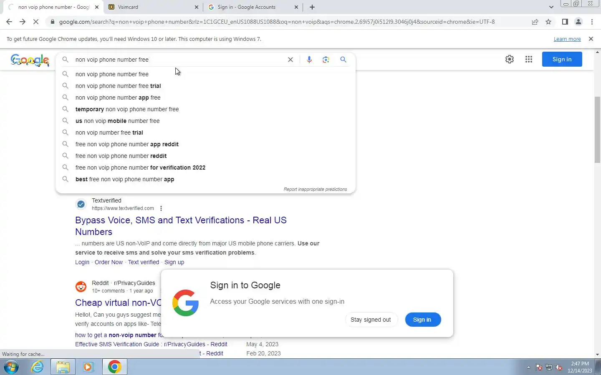Click the Chrome taskbar icon
Screen dimensions: 601x375
[x=114, y=367]
